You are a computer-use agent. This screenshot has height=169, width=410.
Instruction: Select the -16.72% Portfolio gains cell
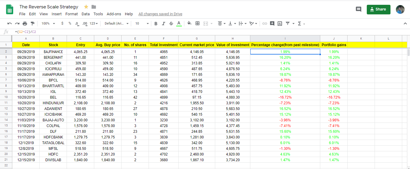pyautogui.click(x=334, y=97)
